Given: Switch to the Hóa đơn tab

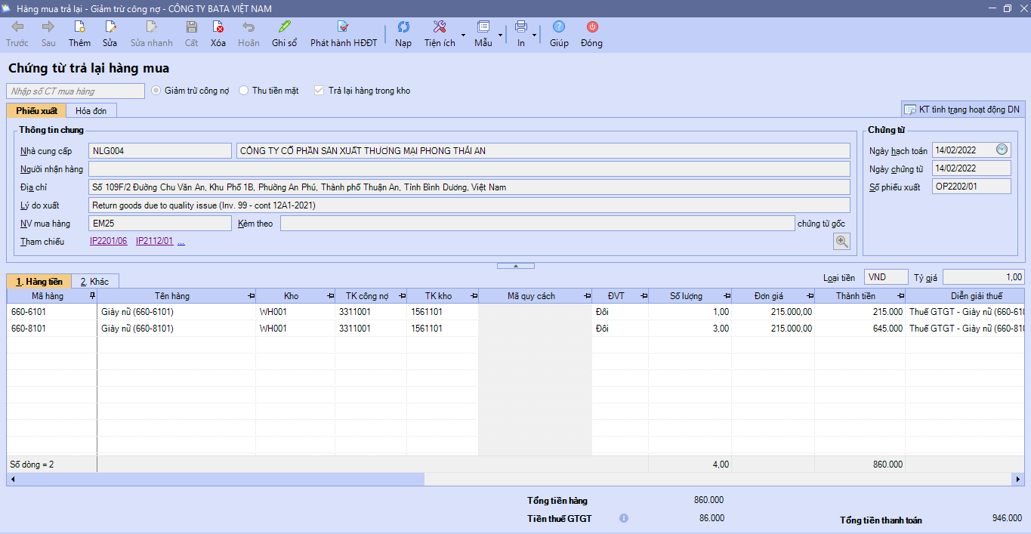Looking at the screenshot, I should click(x=91, y=110).
